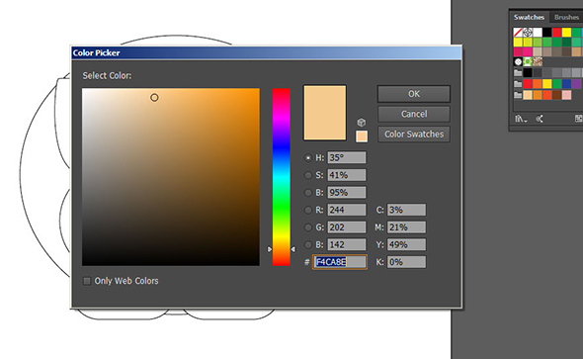This screenshot has height=359, width=583.
Task: Switch to the Swatches tab
Action: click(529, 17)
